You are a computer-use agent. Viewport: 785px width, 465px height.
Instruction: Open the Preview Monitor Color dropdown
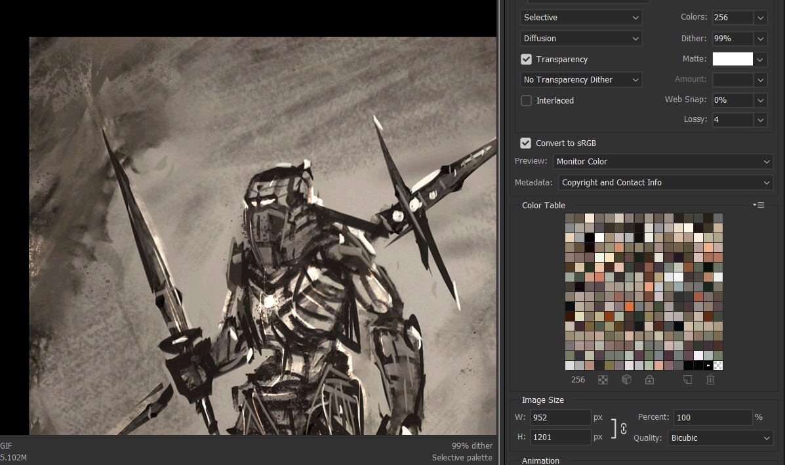[663, 162]
